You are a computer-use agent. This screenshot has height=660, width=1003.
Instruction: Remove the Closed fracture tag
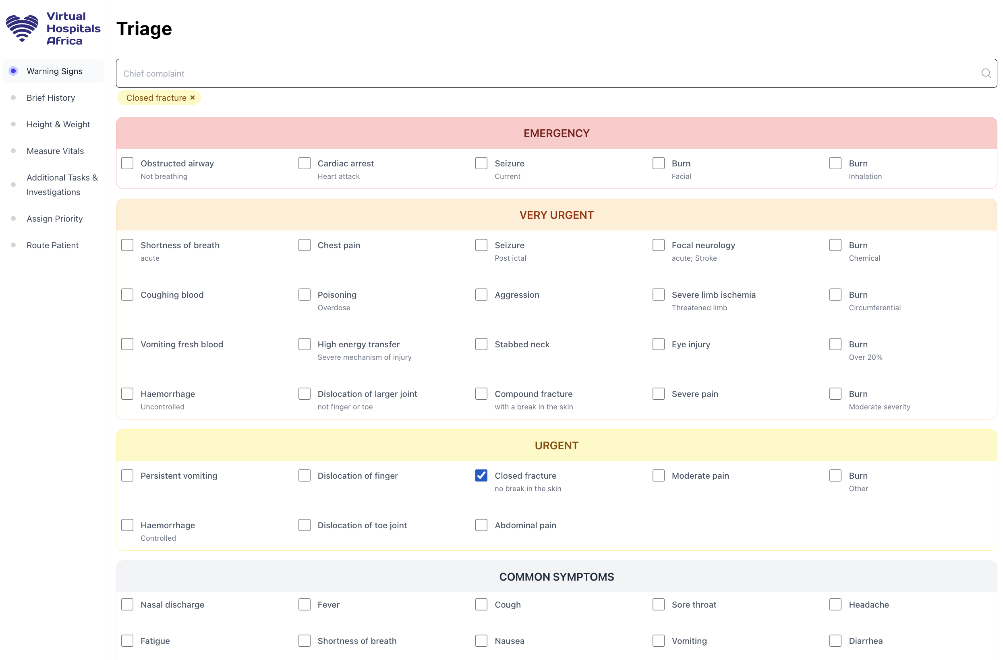click(x=193, y=98)
